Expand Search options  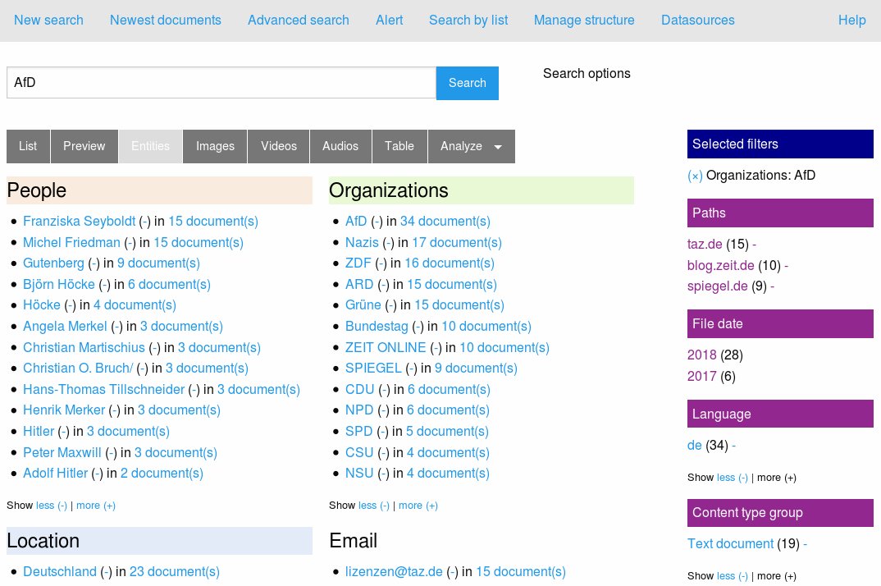point(587,73)
